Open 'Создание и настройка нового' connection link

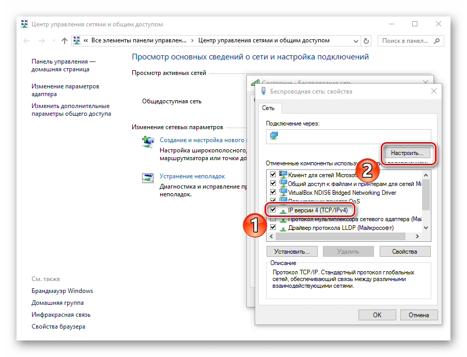click(202, 140)
